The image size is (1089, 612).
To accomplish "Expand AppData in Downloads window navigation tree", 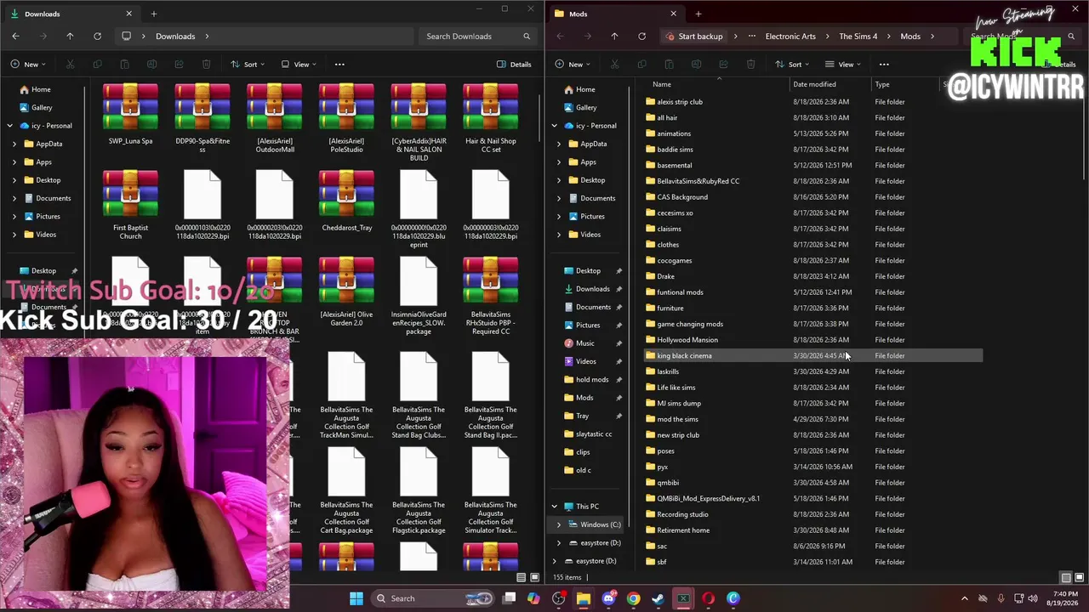I will click(14, 144).
